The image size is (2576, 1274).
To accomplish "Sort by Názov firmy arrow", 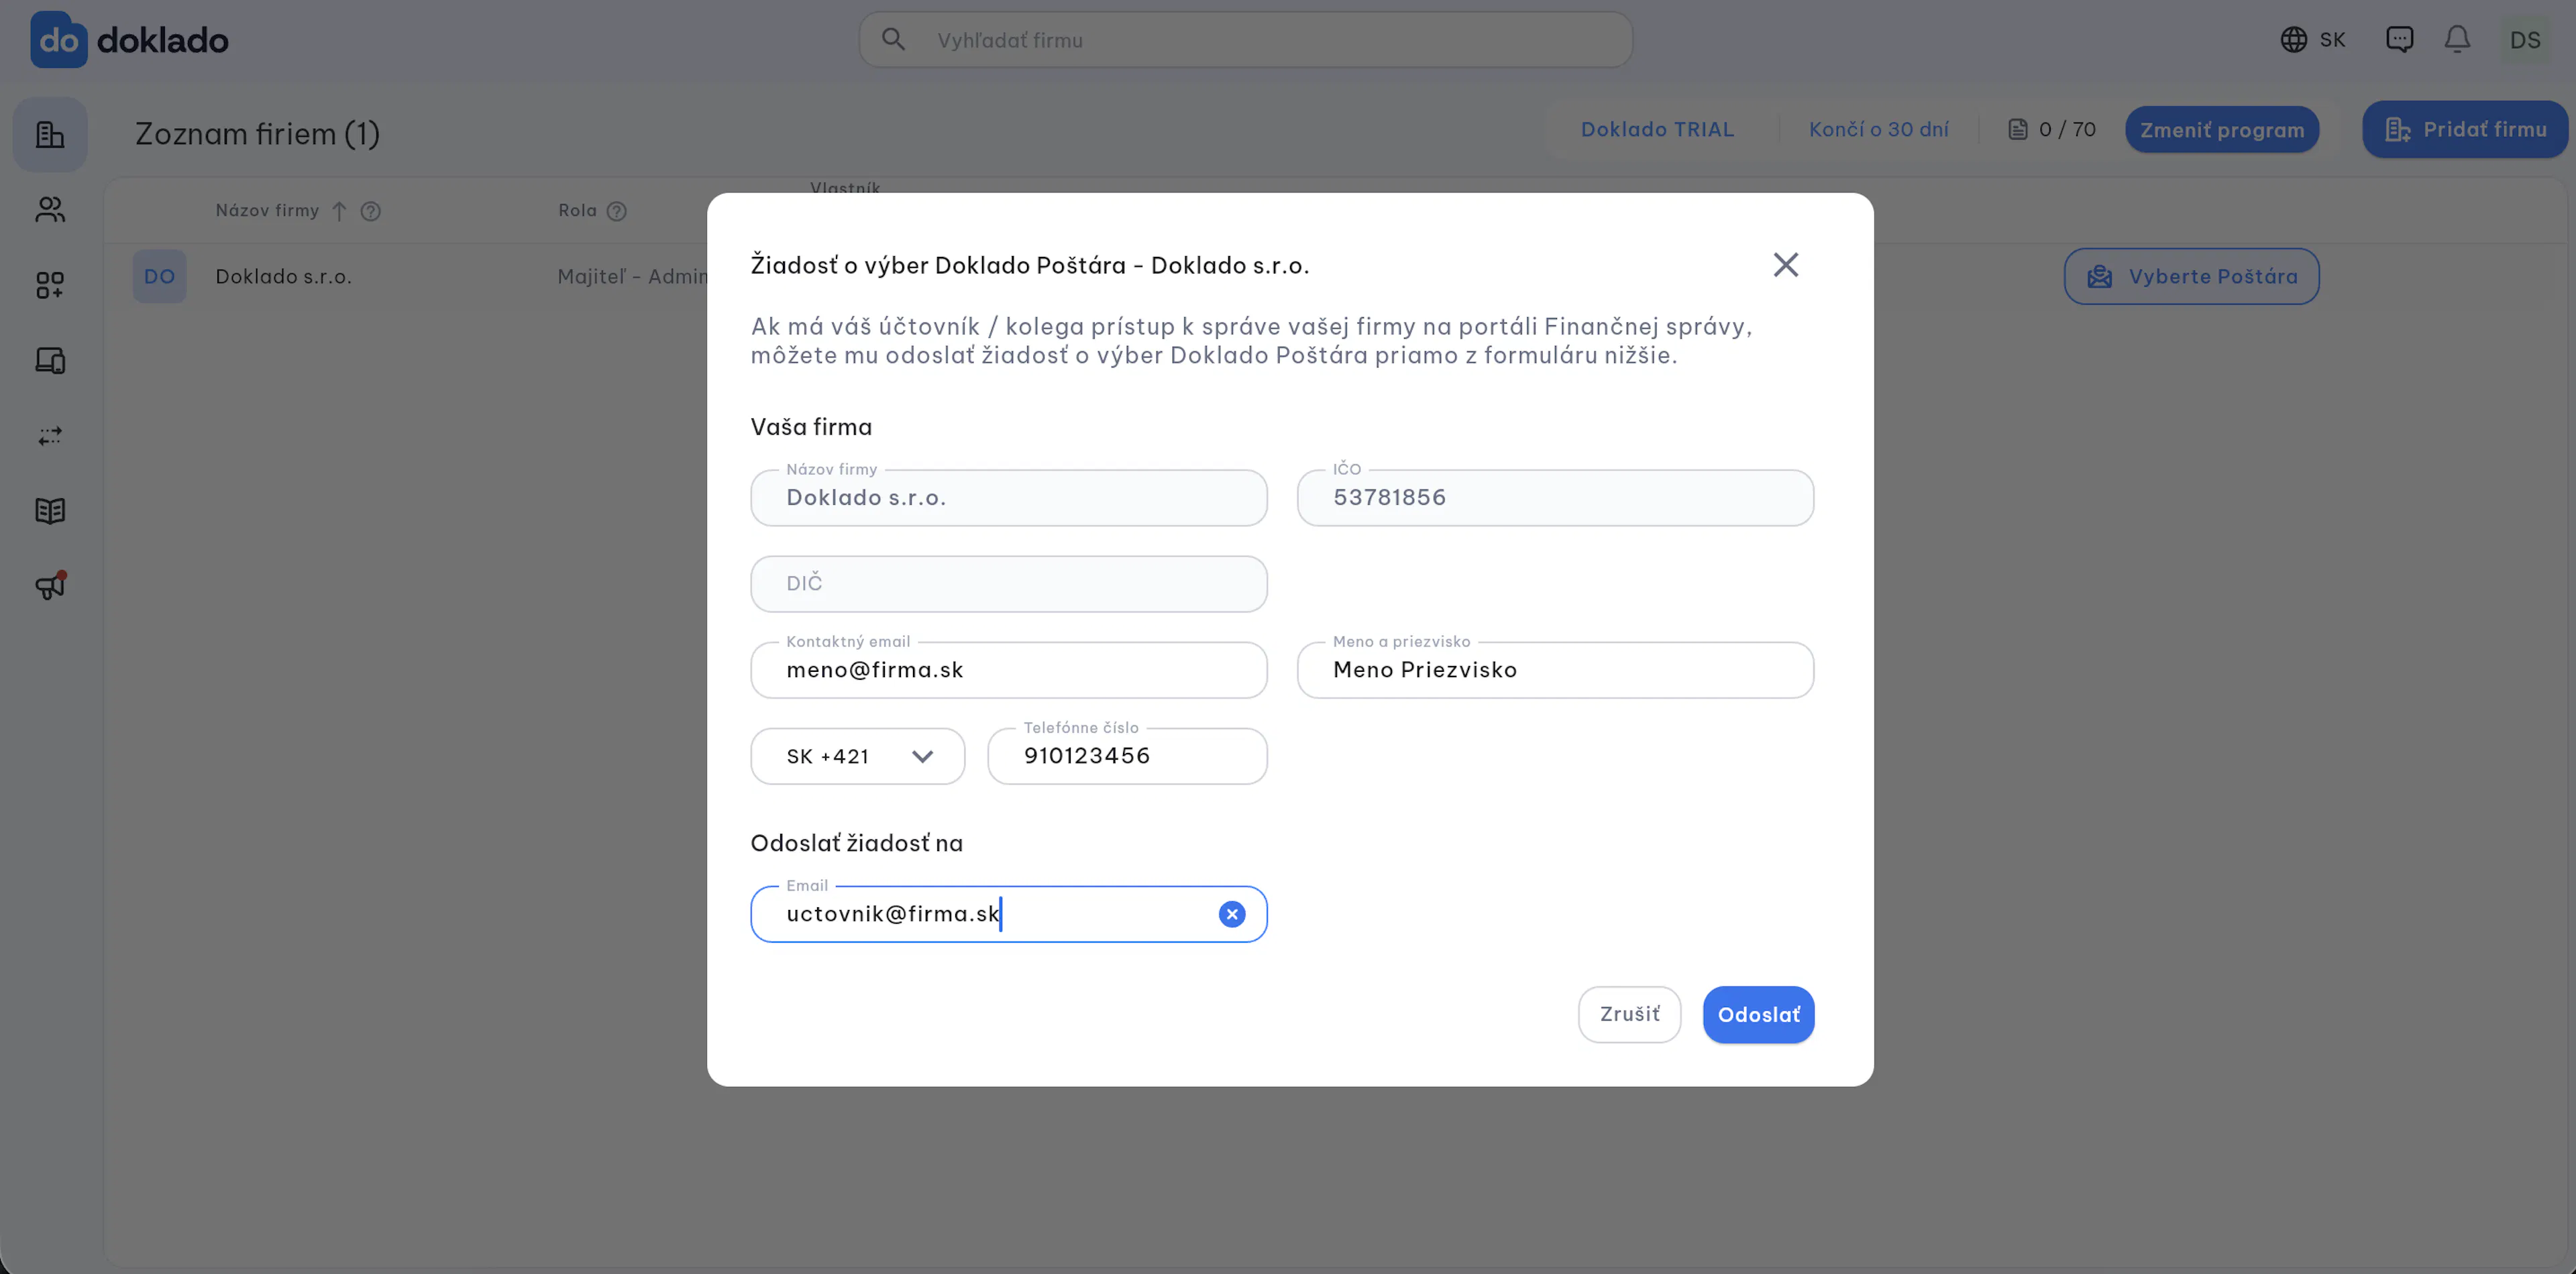I will [x=339, y=211].
